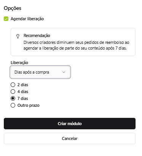Open the Dias após a compra dropdown
Screen dimensions: 142x156
40,72
